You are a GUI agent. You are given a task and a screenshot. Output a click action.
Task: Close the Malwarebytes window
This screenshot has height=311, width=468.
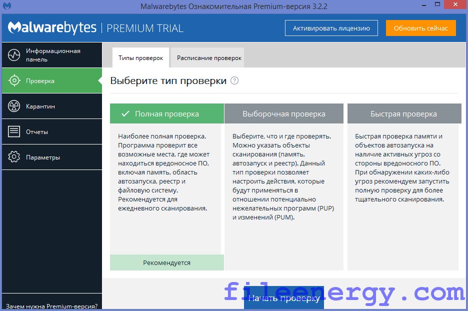455,4
